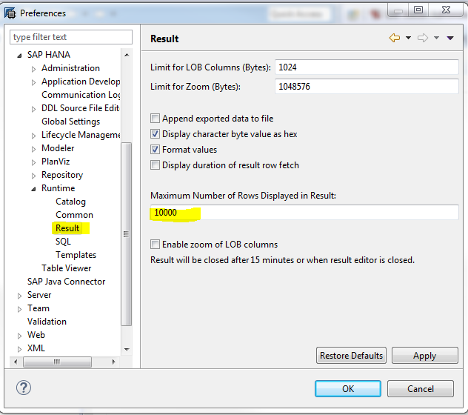Open the forward history dropdown arrow

pos(436,38)
